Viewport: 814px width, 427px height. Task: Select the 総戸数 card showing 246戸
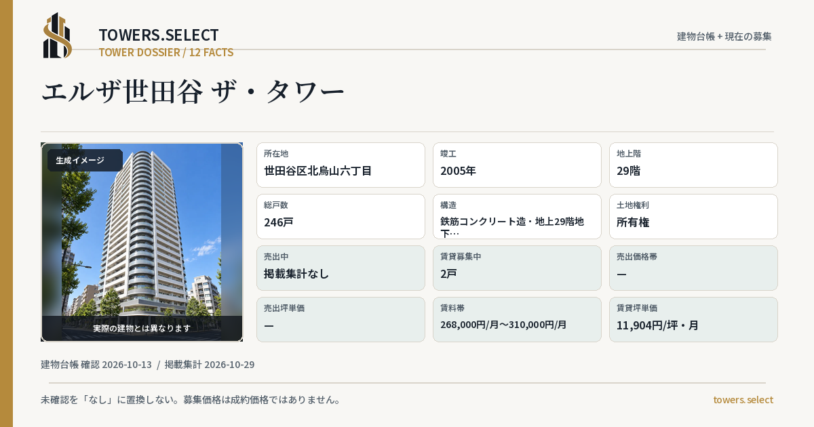click(341, 216)
